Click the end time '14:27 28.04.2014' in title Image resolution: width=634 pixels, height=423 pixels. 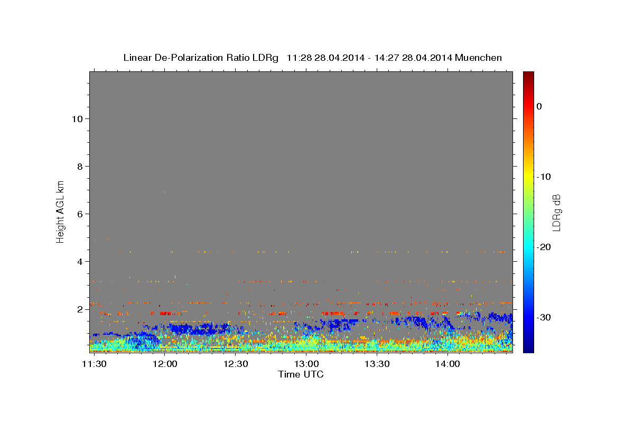(x=413, y=58)
